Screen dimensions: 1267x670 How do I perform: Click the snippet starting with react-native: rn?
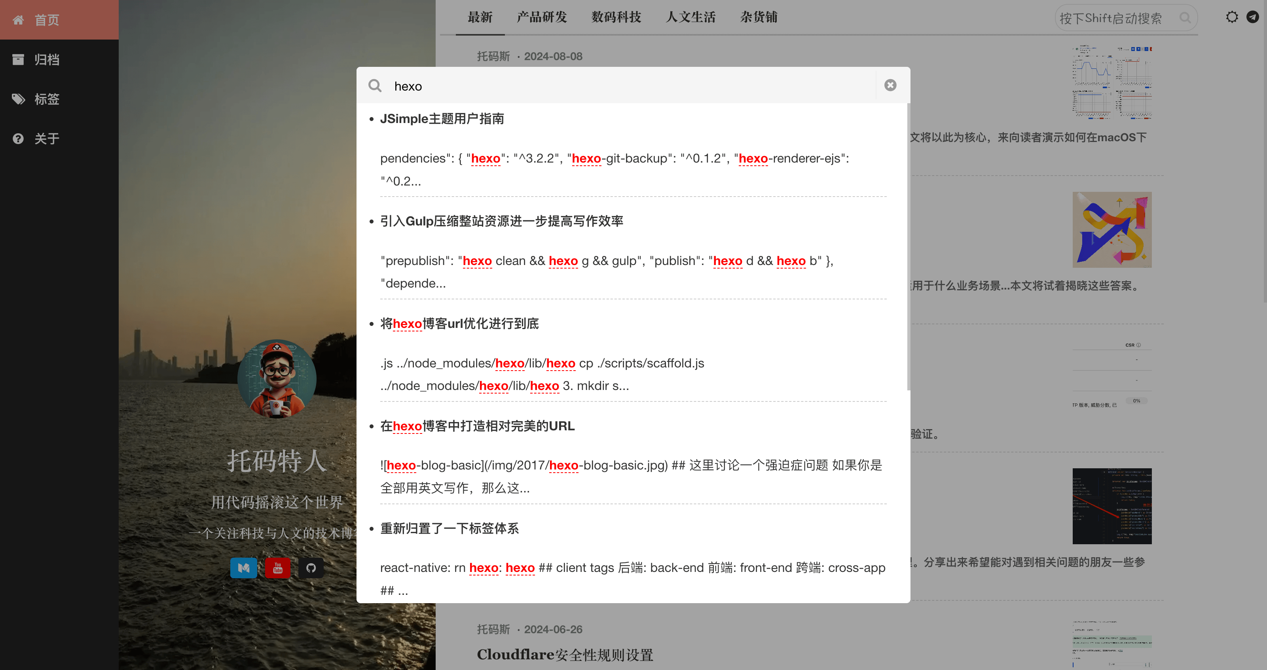(633, 579)
